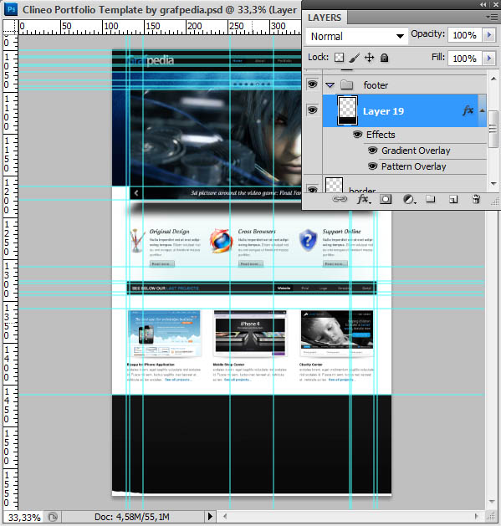
Task: Select the border layer name
Action: pos(362,190)
